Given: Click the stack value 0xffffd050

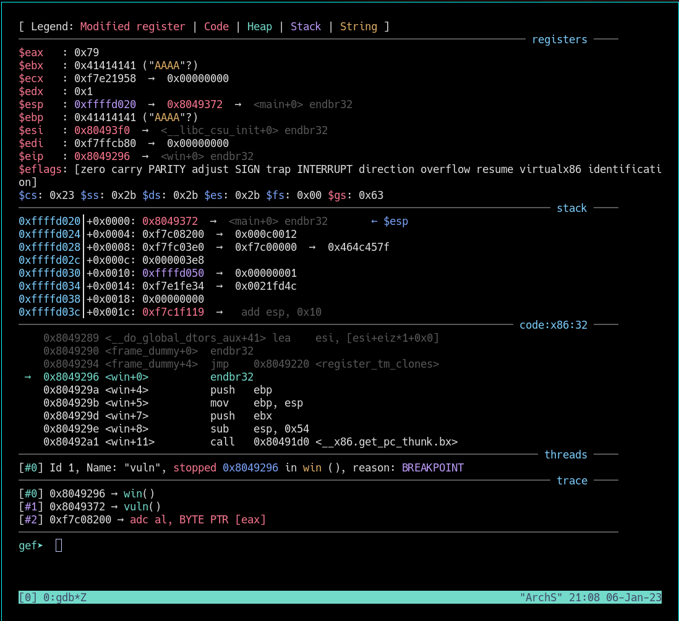Looking at the screenshot, I should (173, 273).
